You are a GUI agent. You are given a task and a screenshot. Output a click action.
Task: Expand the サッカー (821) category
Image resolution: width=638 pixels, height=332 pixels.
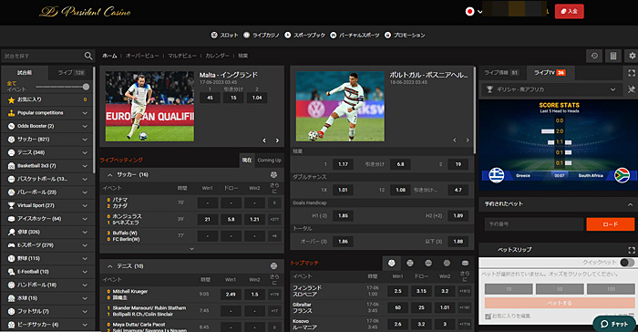point(85,140)
